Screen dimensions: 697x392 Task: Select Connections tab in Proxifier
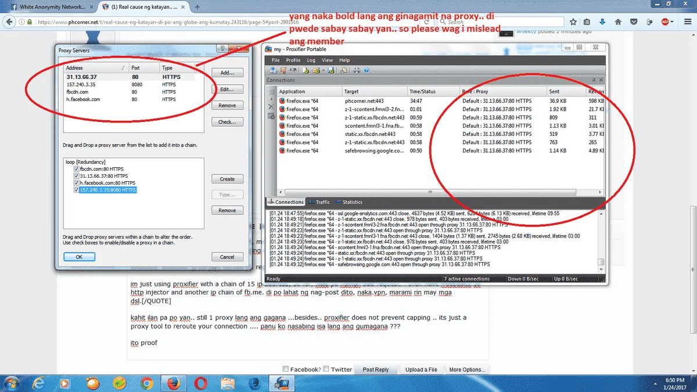286,202
